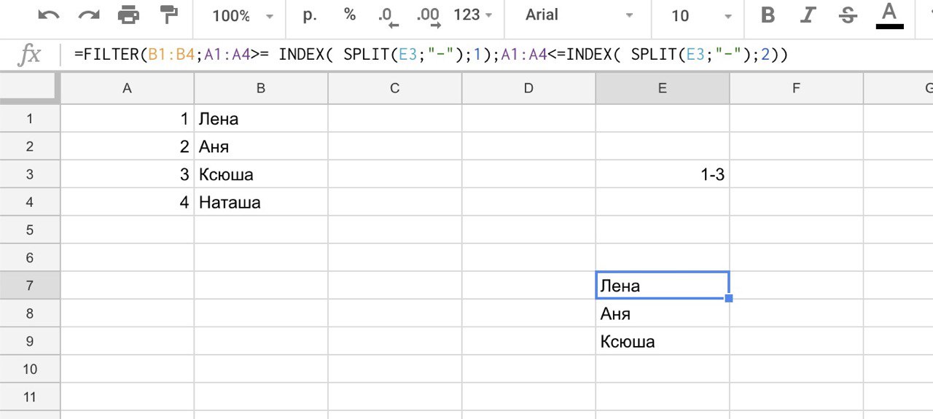This screenshot has width=933, height=419.
Task: Click the Redo arrow icon
Action: 88,15
